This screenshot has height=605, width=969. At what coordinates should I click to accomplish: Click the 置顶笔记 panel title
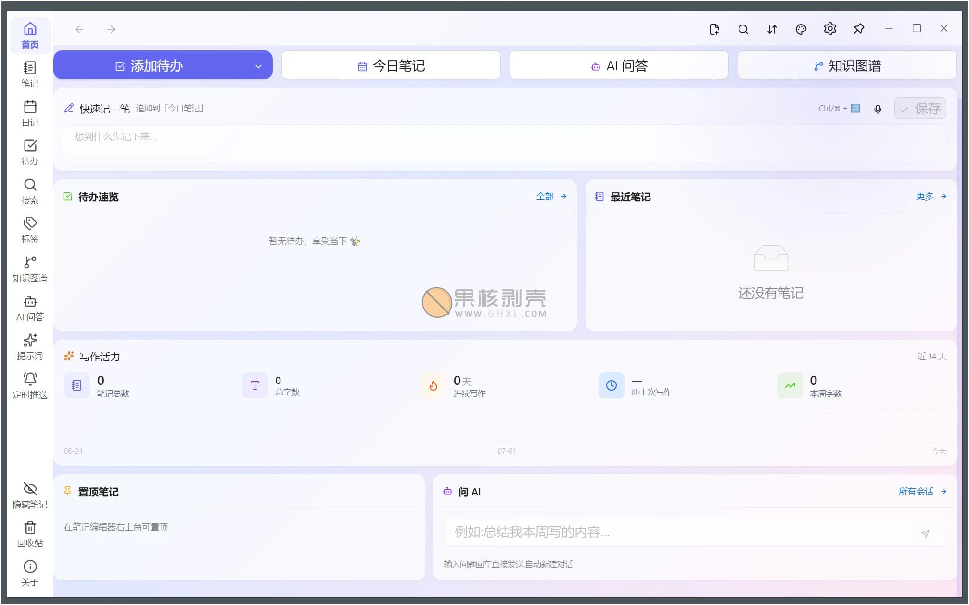[98, 492]
